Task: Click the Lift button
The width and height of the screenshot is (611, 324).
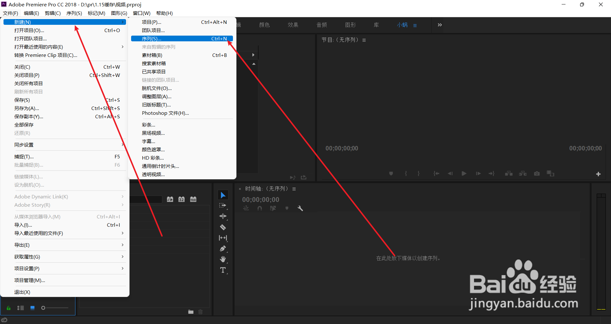Action: (509, 174)
